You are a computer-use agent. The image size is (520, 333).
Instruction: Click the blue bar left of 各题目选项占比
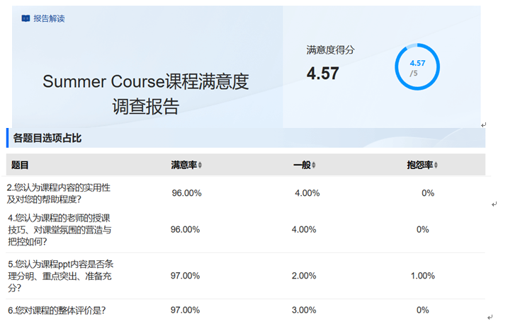(7, 138)
